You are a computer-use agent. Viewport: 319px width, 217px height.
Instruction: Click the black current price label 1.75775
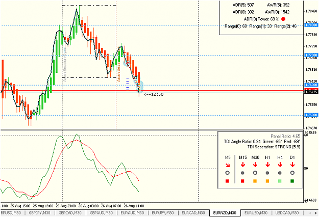point(311,92)
